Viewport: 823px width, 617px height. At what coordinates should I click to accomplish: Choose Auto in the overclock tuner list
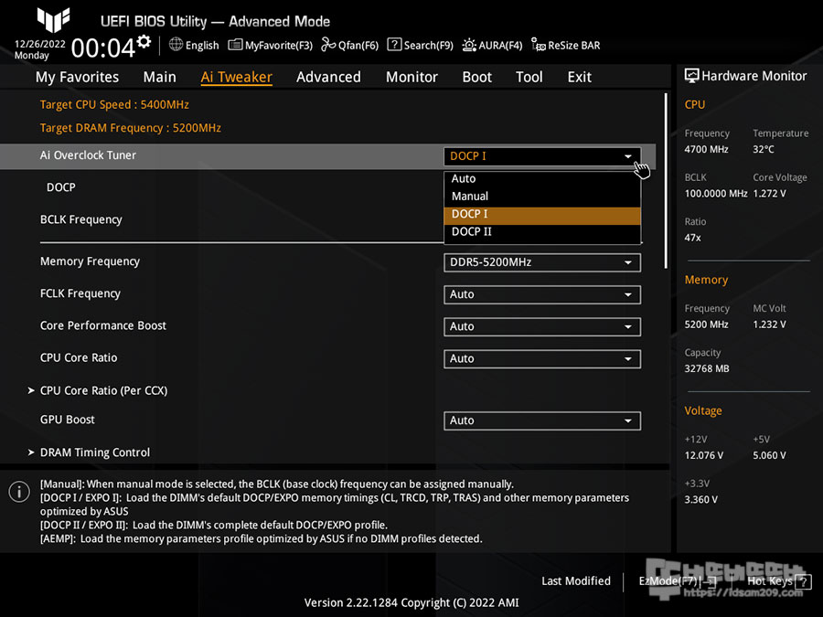pos(542,178)
